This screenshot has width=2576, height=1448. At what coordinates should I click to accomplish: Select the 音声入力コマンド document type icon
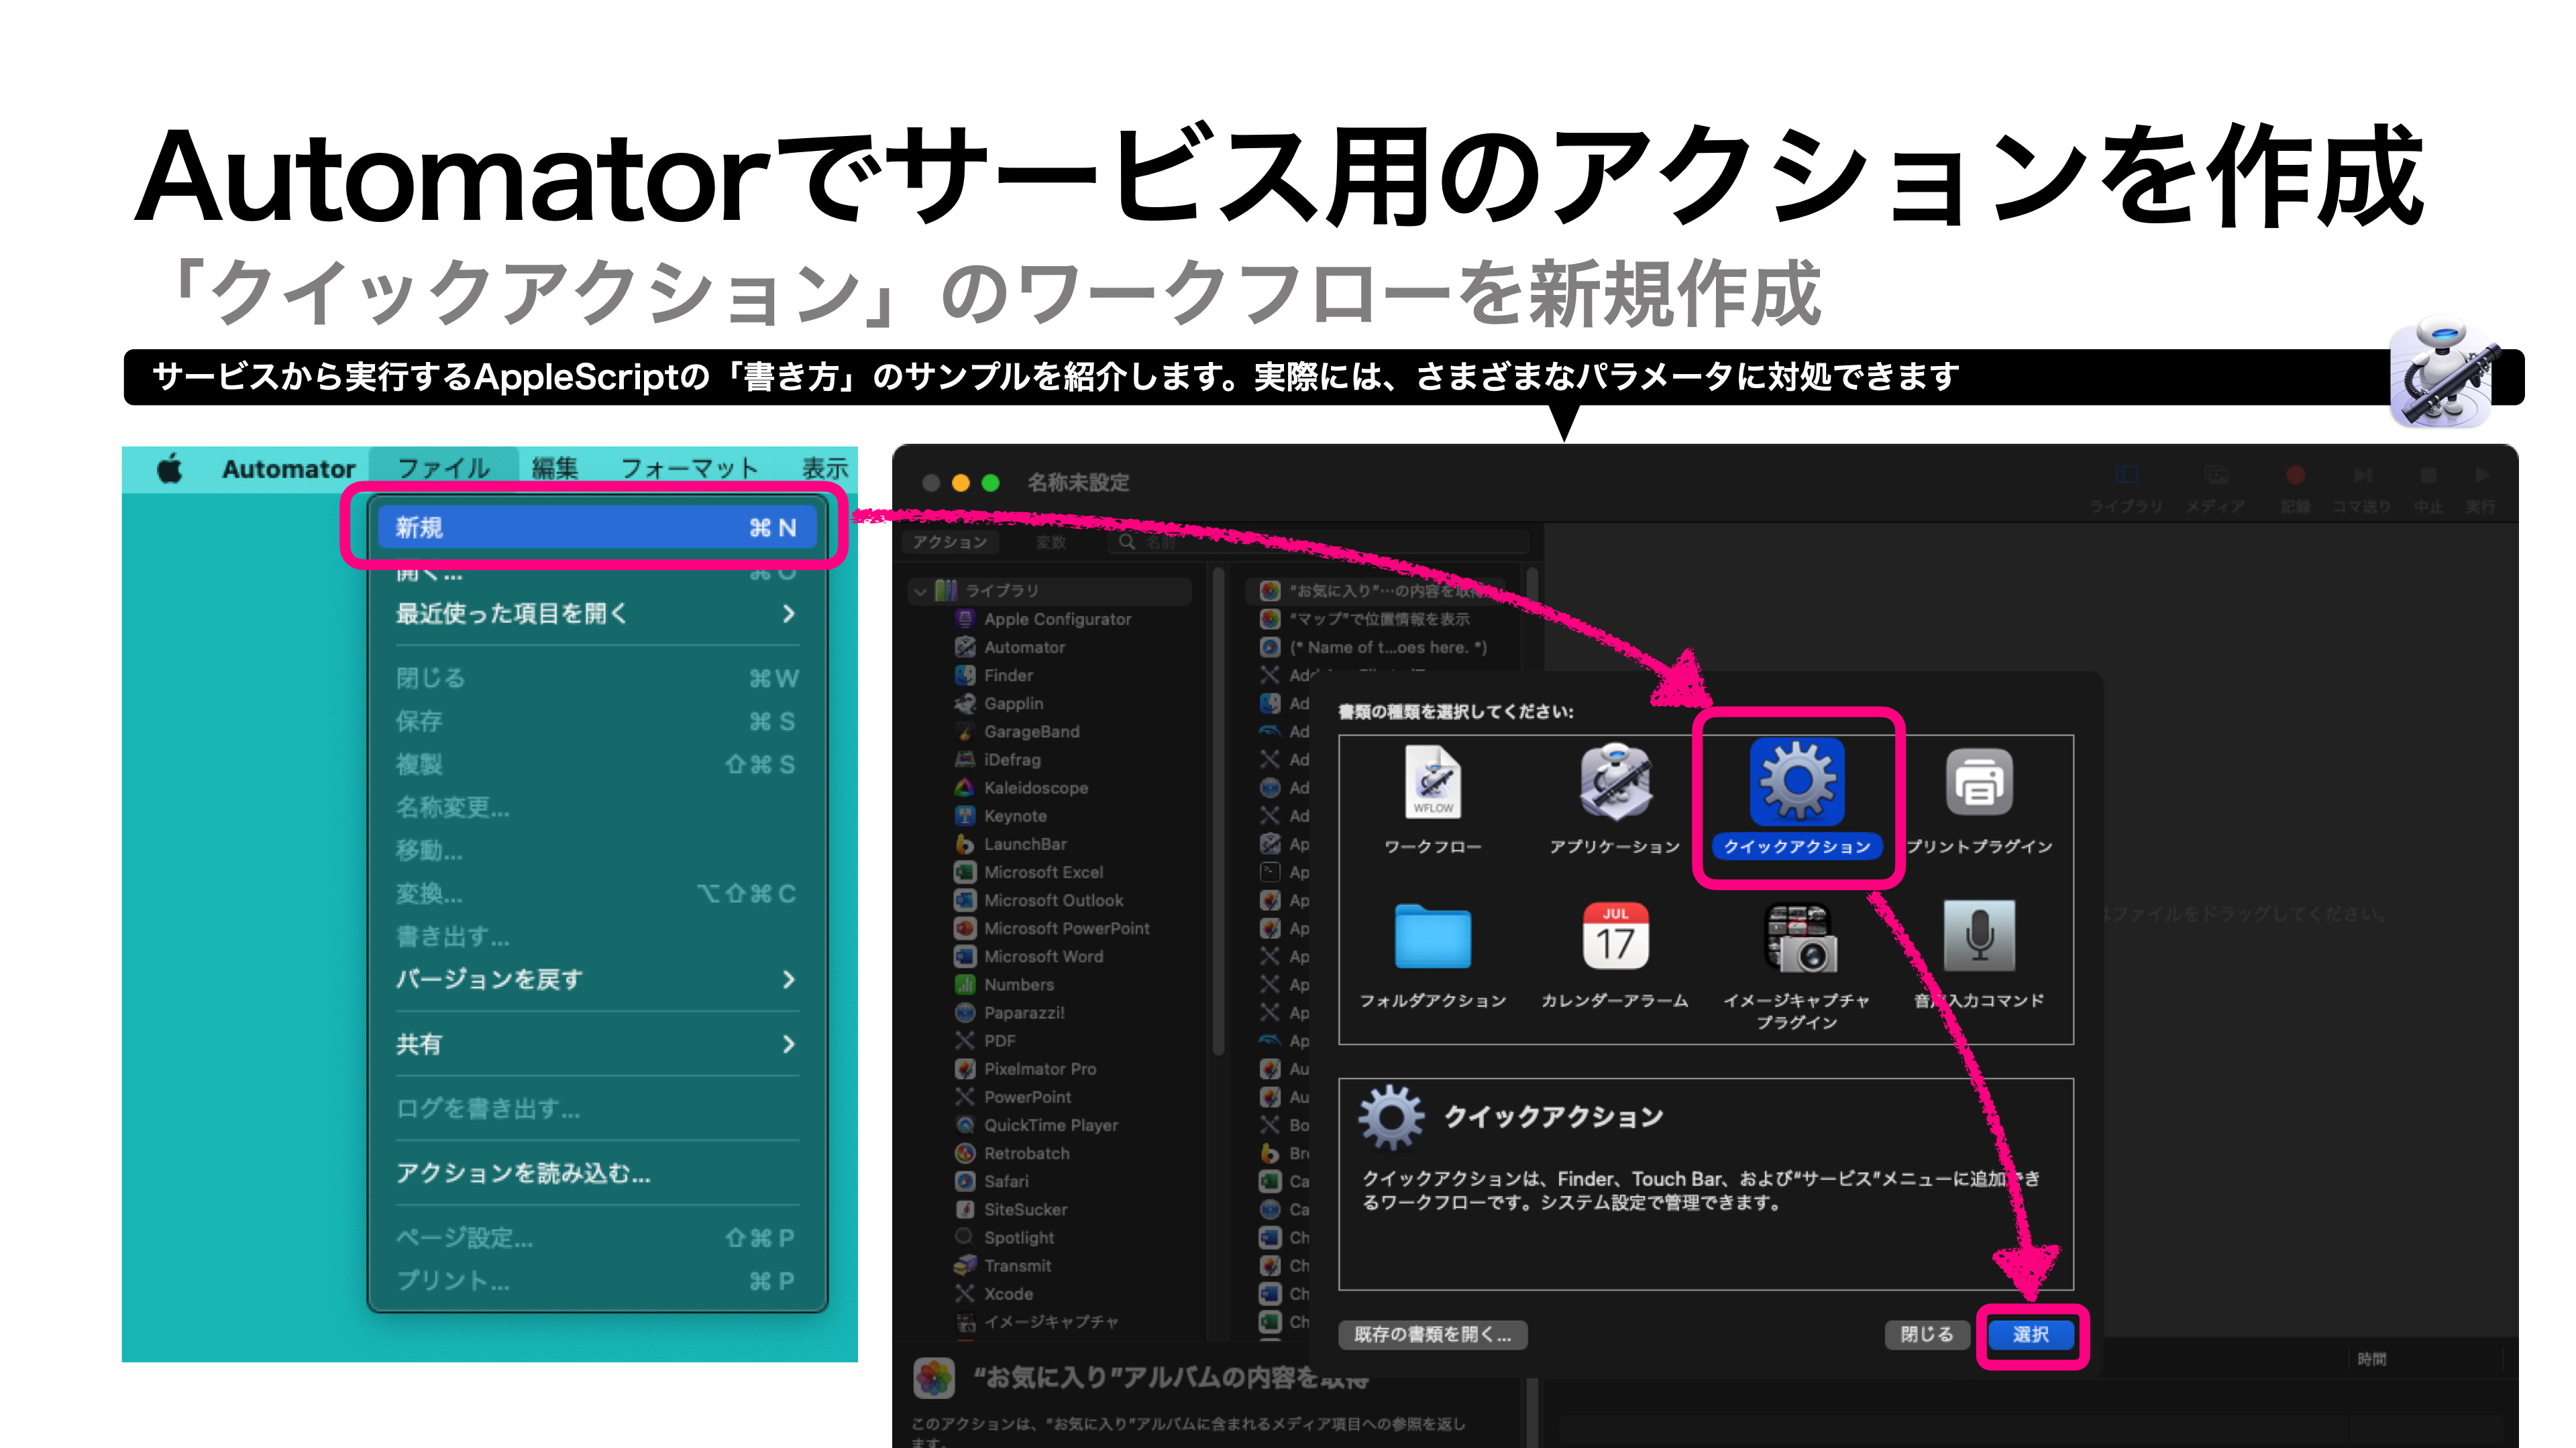coord(1980,939)
